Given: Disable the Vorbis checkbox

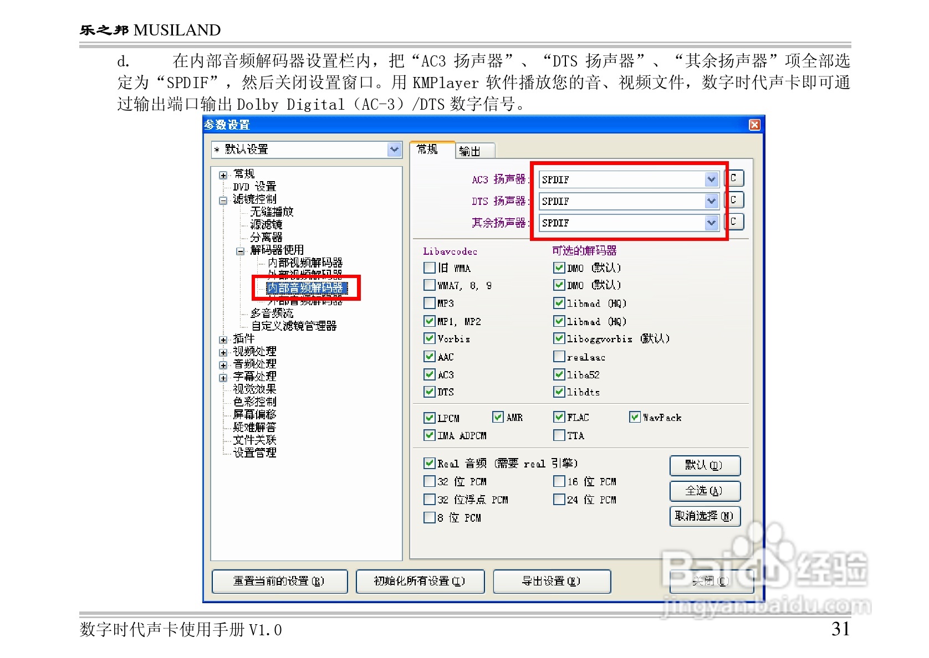Looking at the screenshot, I should [x=430, y=338].
